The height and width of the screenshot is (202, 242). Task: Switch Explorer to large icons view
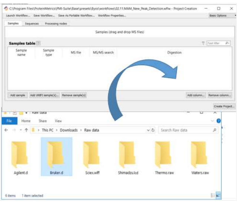click(x=218, y=196)
